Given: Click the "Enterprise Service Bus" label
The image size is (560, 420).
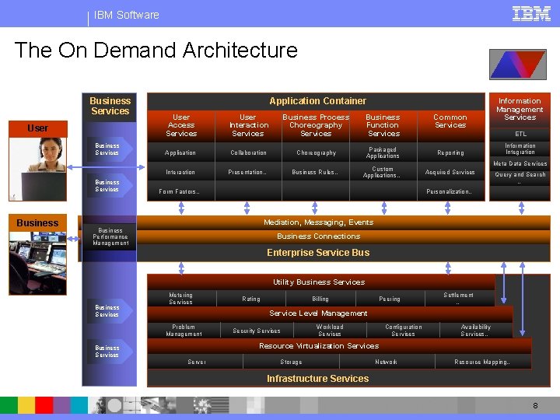Looking at the screenshot, I should point(318,253).
